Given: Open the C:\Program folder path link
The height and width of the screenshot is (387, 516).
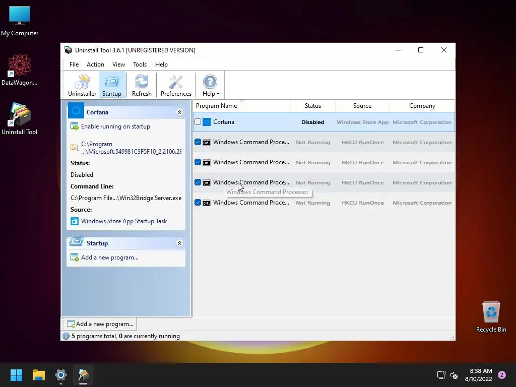Looking at the screenshot, I should click(x=132, y=148).
